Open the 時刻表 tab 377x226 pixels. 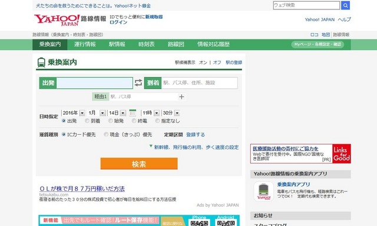(147, 44)
